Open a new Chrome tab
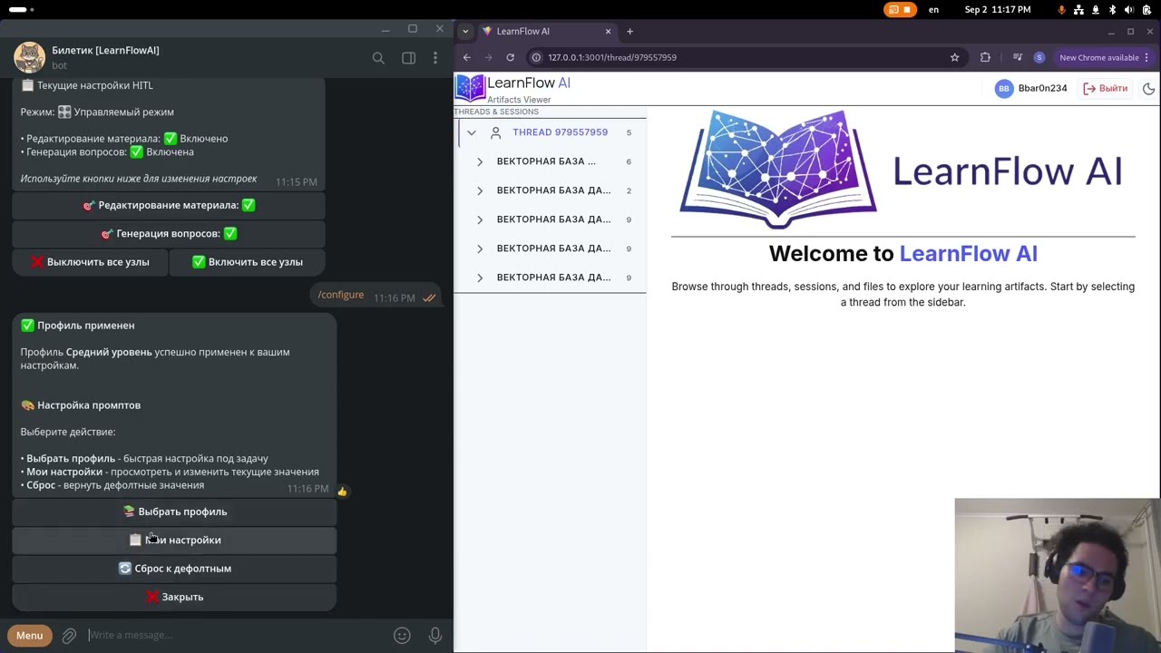Screen dimensions: 1161x653 click(629, 31)
